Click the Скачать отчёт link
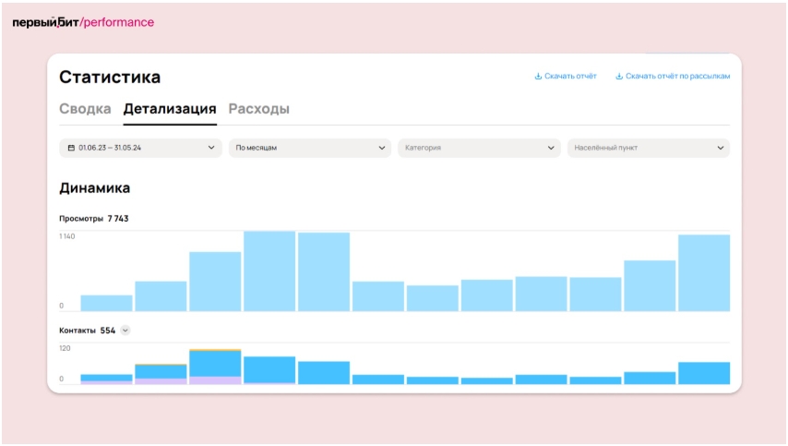The image size is (788, 446). coord(570,77)
